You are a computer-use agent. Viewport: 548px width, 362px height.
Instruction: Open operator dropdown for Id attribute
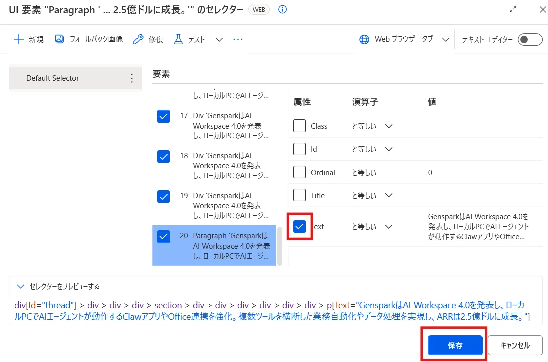[388, 149]
